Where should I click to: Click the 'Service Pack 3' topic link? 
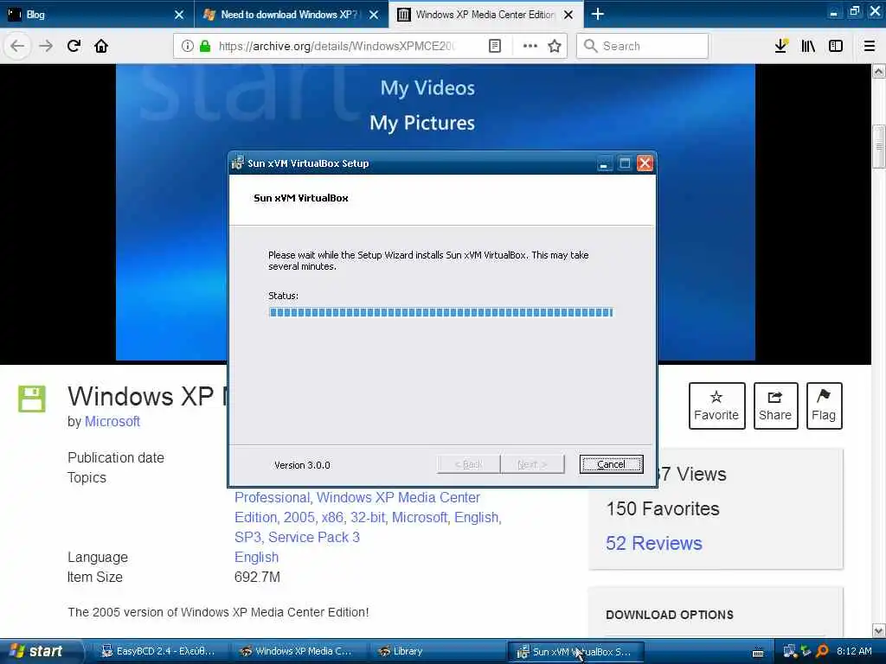(x=313, y=537)
